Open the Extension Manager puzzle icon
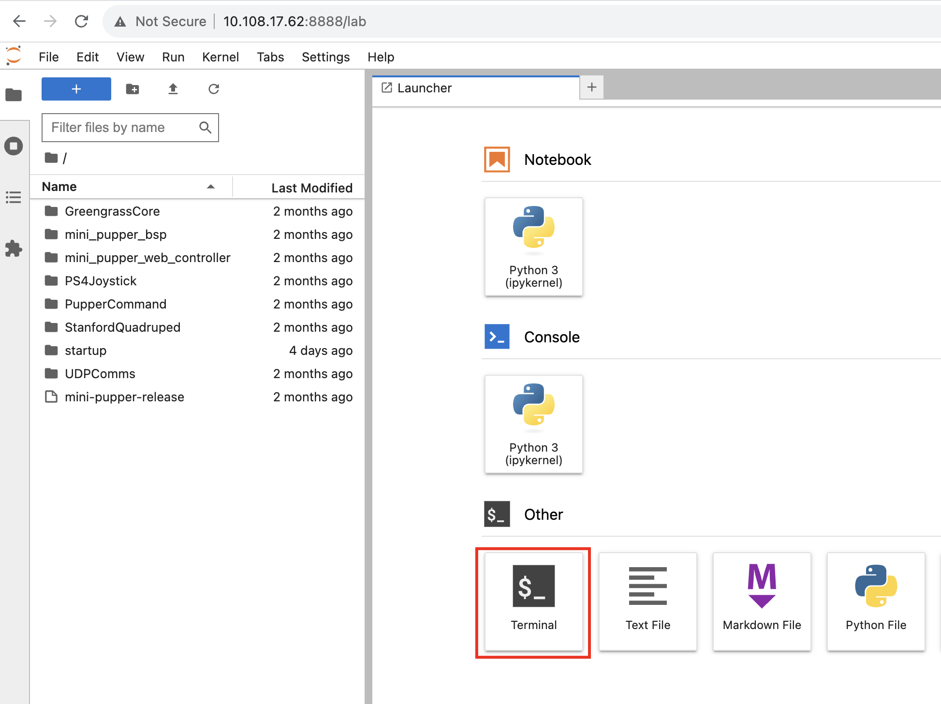Image resolution: width=941 pixels, height=704 pixels. tap(14, 249)
